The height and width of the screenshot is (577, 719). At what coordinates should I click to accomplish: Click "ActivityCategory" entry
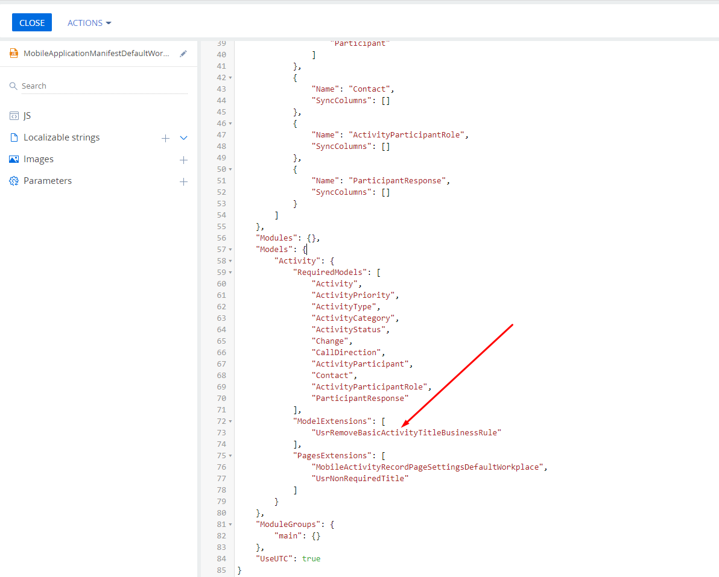point(353,318)
